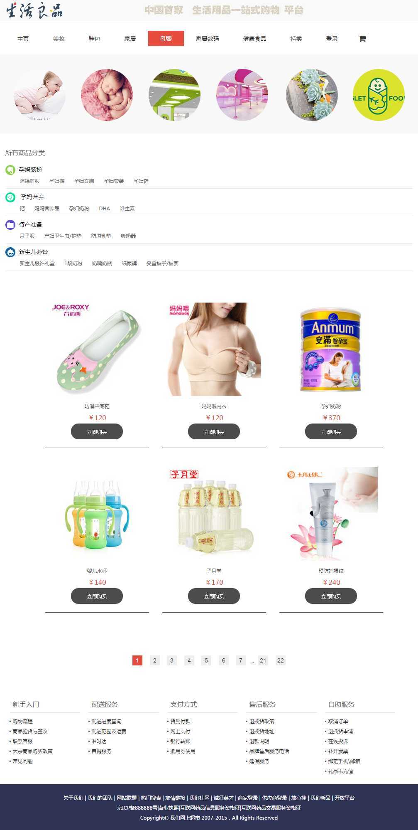The height and width of the screenshot is (830, 418).
Task: Open the sleeping baby circular image
Action: (x=107, y=95)
